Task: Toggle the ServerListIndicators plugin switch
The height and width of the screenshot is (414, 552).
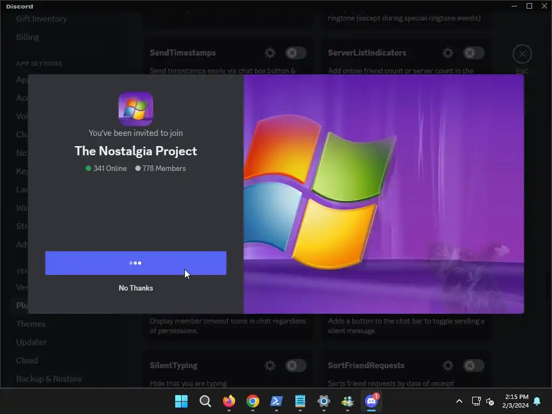Action: tap(473, 53)
